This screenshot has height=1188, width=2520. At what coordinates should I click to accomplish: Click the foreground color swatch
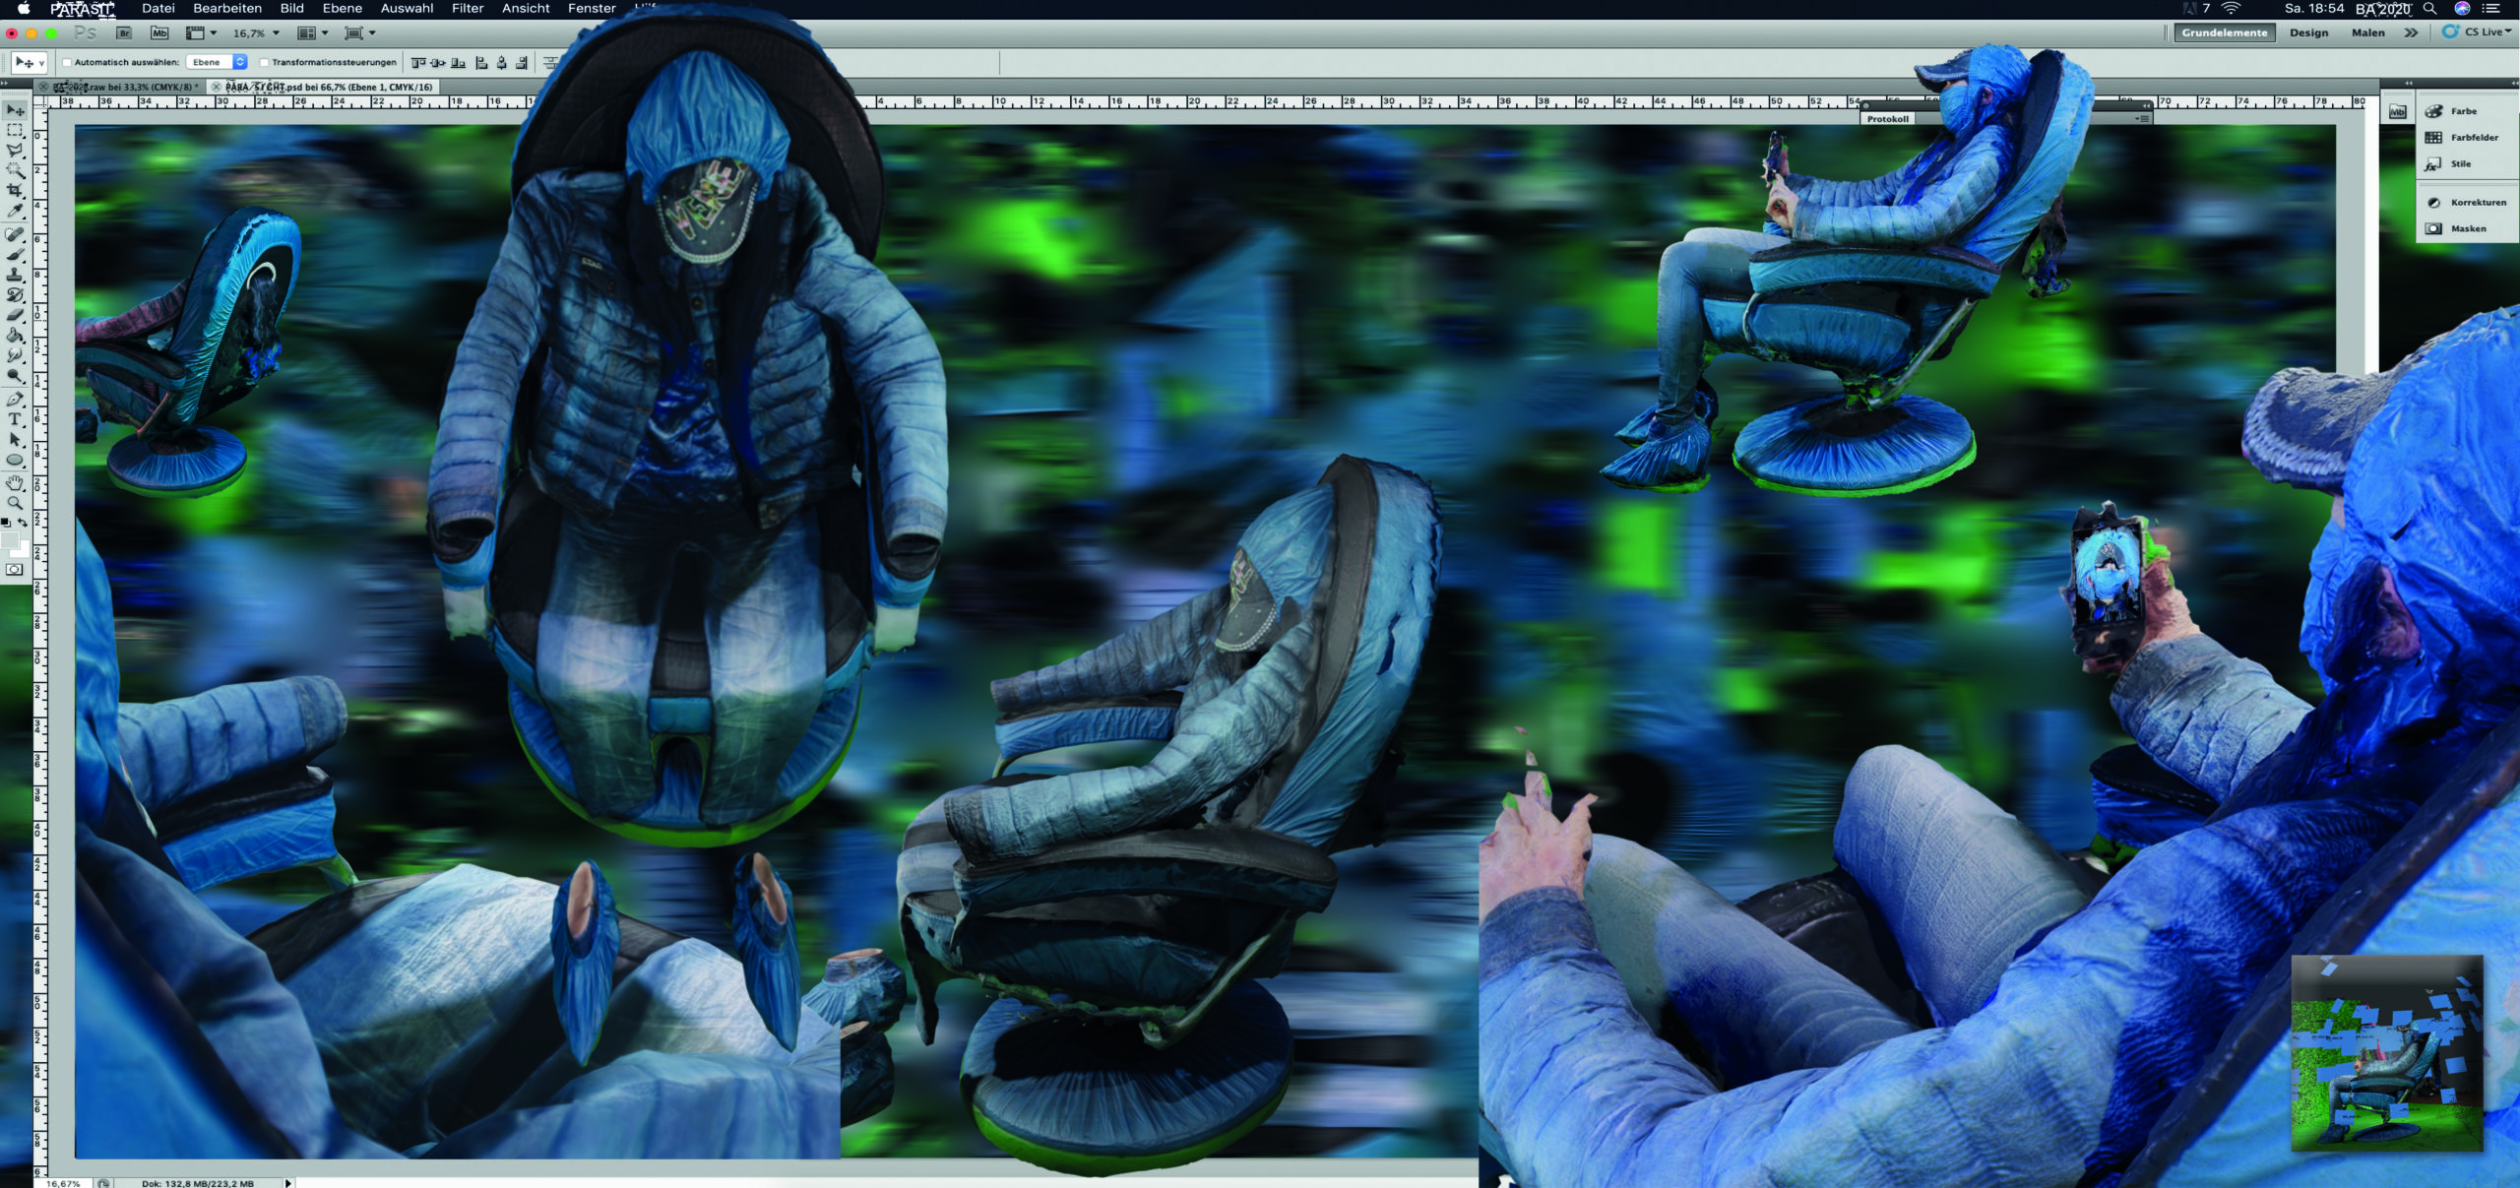(x=10, y=539)
